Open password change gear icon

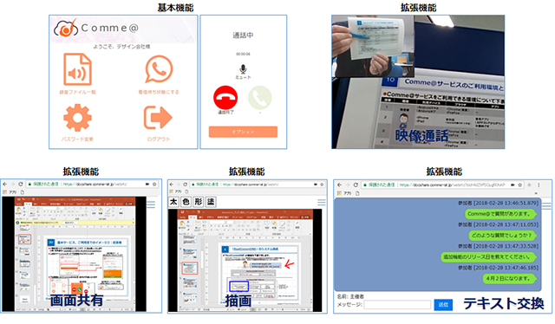click(x=77, y=118)
